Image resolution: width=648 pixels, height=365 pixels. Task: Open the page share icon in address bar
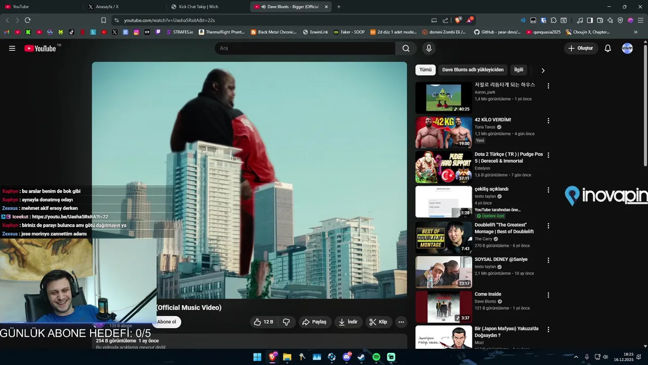(x=445, y=20)
